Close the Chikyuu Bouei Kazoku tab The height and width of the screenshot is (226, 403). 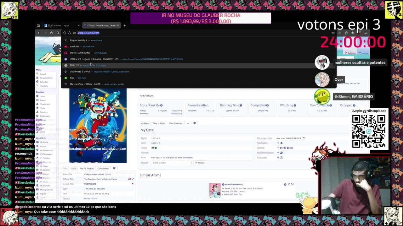(x=118, y=25)
